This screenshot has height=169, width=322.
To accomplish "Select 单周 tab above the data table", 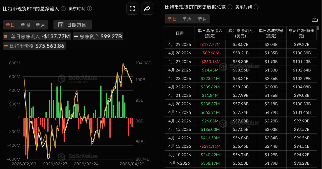I will pos(187,19).
